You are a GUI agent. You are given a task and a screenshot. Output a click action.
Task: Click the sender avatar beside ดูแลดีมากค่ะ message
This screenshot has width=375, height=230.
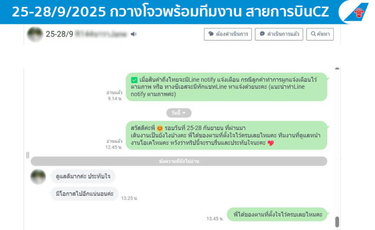38,177
